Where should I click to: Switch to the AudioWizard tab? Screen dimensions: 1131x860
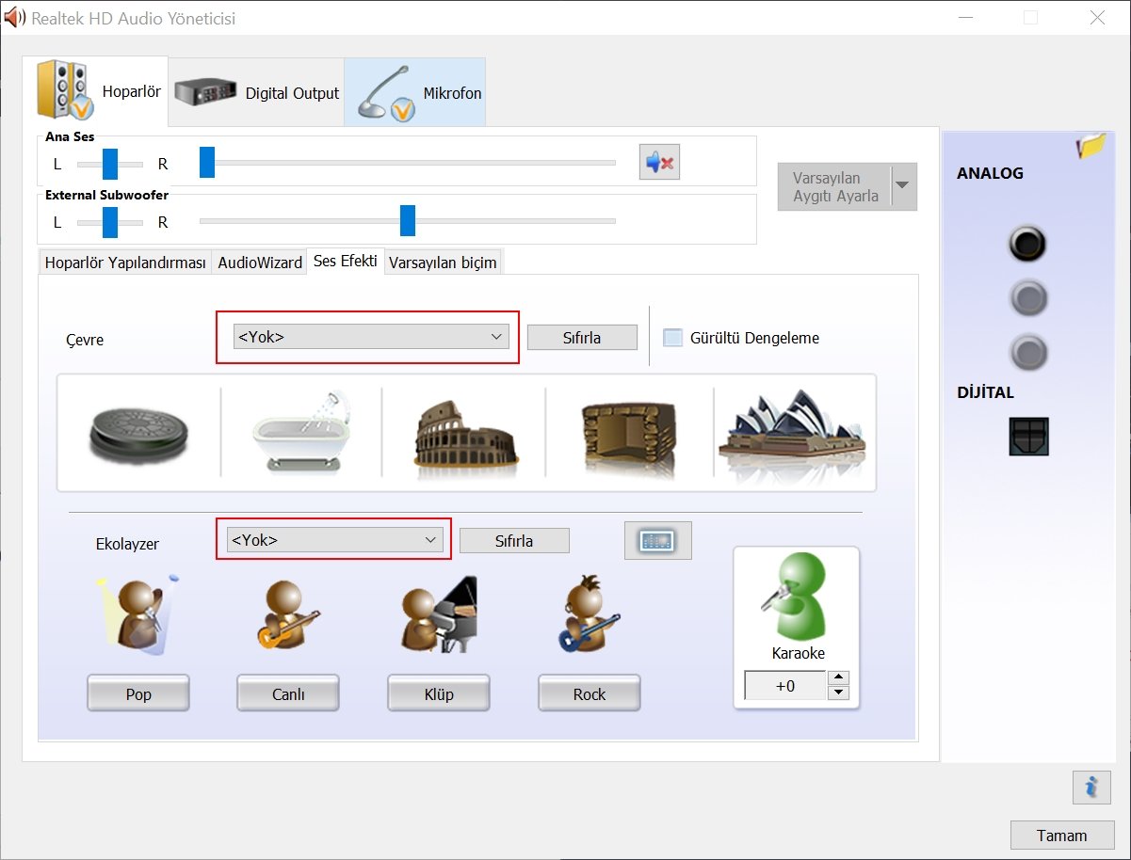(x=260, y=263)
